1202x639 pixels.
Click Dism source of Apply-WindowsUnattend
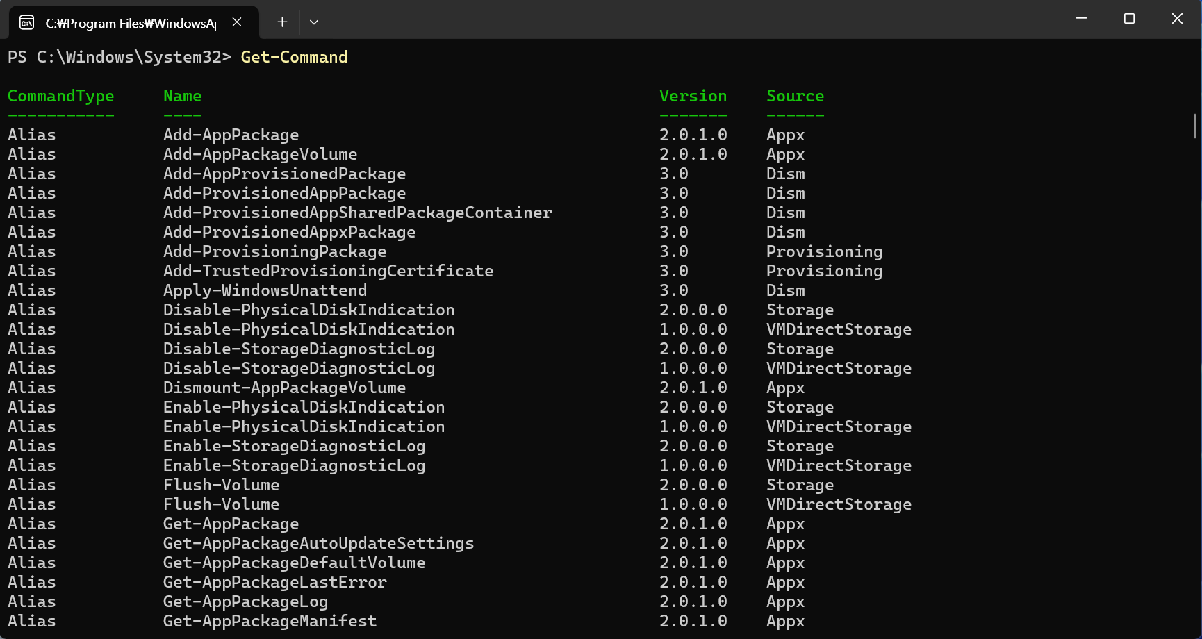pos(786,290)
